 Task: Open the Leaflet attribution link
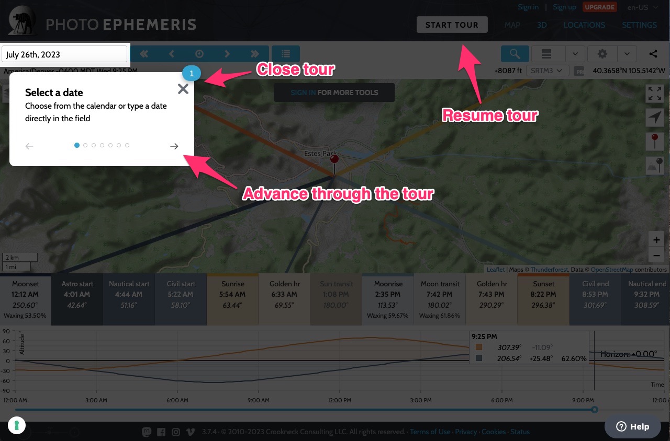pyautogui.click(x=496, y=270)
